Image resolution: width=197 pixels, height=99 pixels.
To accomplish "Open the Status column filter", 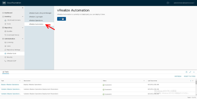I will pyautogui.click(x=144, y=81).
